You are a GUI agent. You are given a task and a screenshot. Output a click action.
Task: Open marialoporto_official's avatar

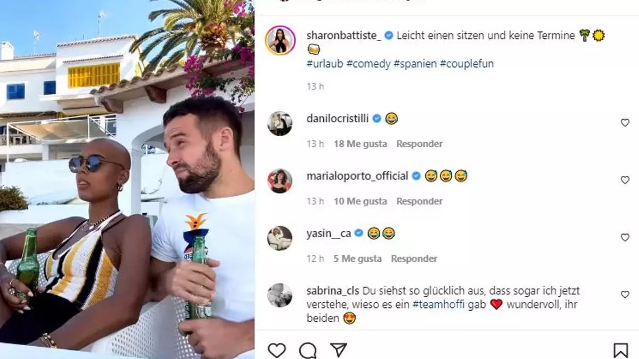[280, 181]
